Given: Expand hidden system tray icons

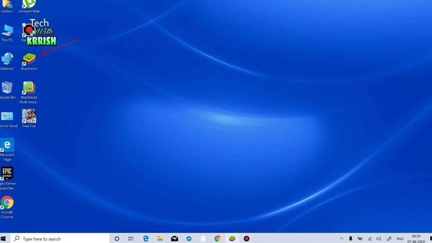Looking at the screenshot, I should coord(342,238).
